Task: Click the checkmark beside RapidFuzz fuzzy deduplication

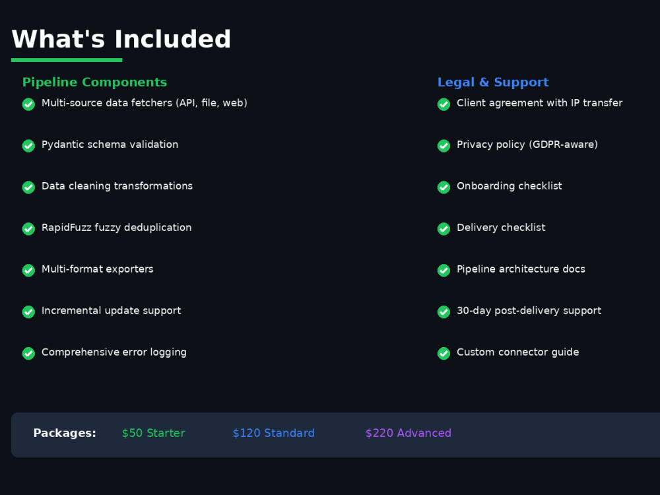Action: [28, 228]
